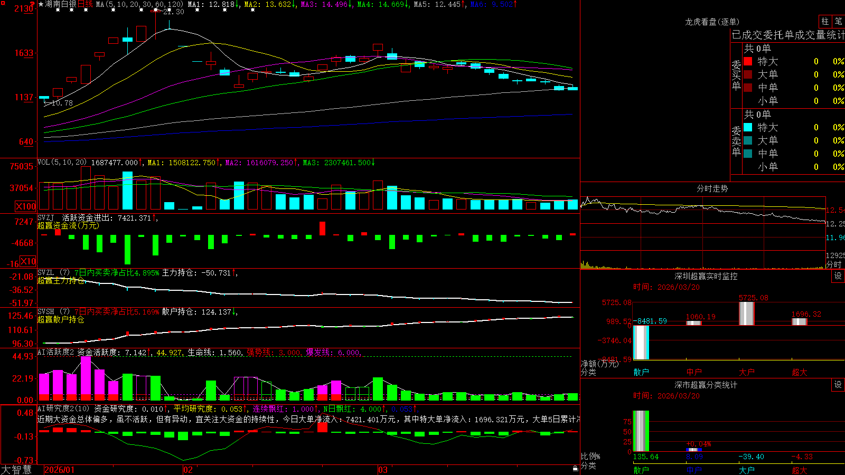
Task: Open MA(5,10,20,30,60,120) indicator parameters
Action: (x=139, y=4)
